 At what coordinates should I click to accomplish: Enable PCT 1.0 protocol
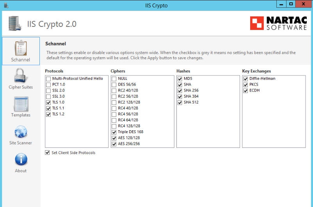(48, 85)
